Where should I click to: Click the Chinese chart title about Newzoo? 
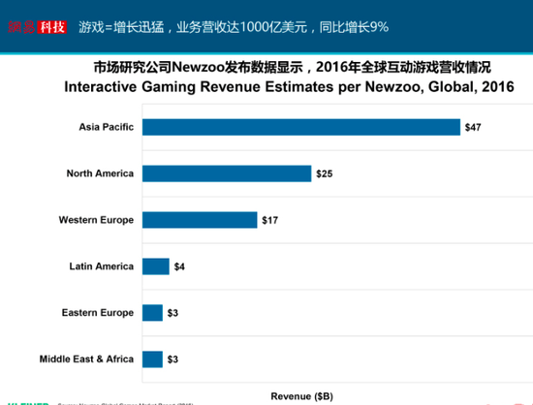click(293, 67)
